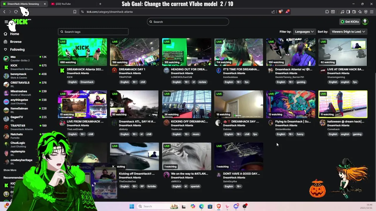Open thumbnail of stream with 12 watching

tap(291, 104)
